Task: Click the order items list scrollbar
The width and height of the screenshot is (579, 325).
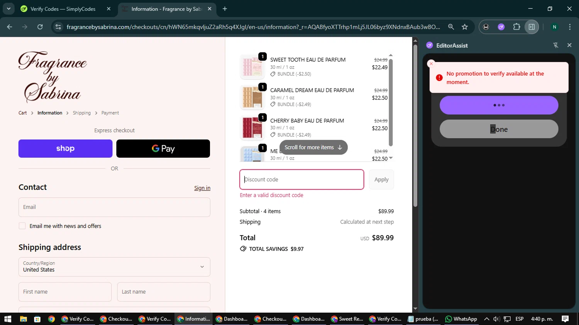Action: coord(391,102)
